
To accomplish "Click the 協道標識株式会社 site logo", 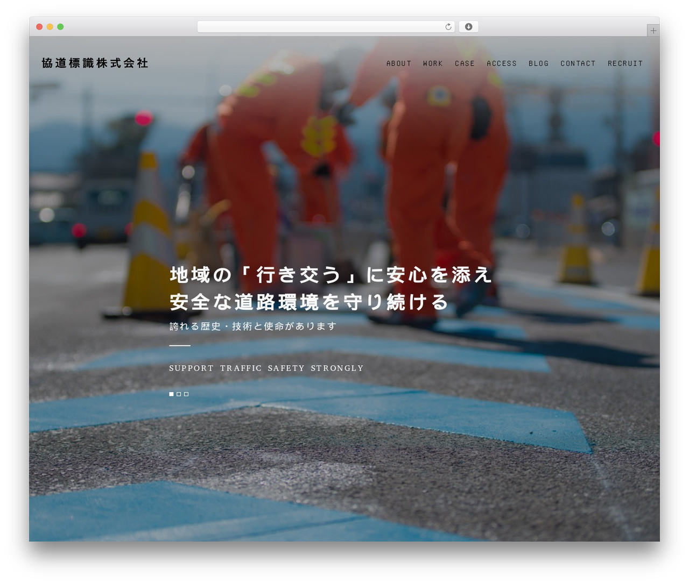I will [x=95, y=63].
